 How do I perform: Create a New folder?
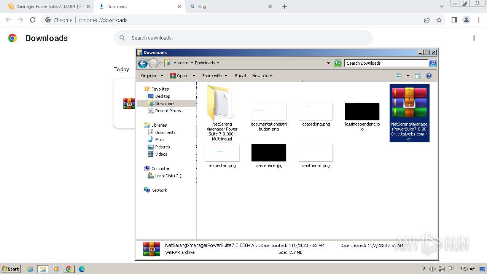pos(262,76)
